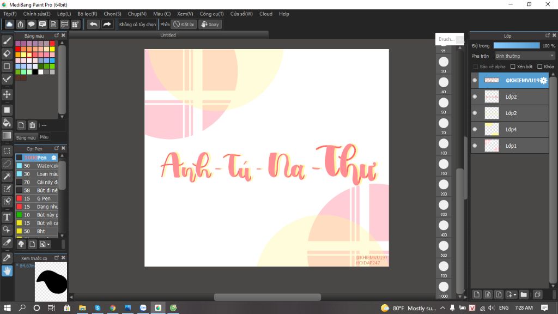Select the Gradient tool

click(7, 135)
